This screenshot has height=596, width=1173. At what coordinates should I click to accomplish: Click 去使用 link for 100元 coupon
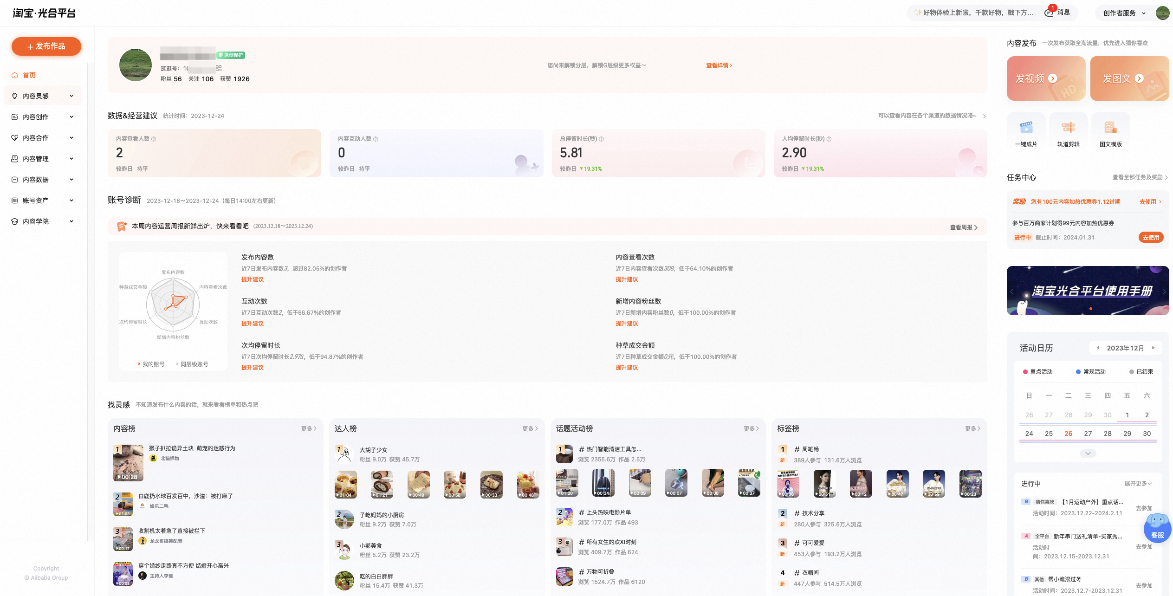[x=1151, y=202]
